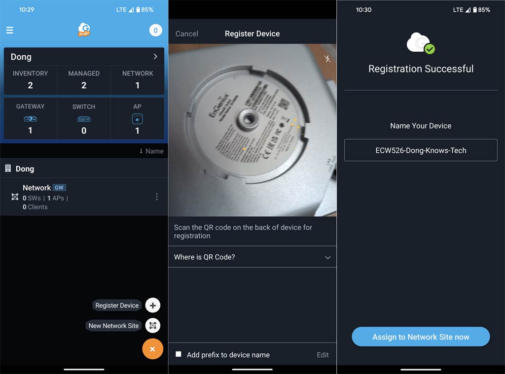The height and width of the screenshot is (374, 505).
Task: Tap the New Network Site topology icon
Action: (153, 326)
